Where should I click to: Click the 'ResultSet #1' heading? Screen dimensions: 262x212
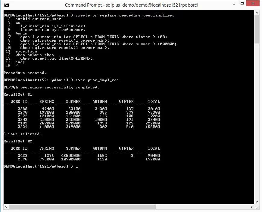pyautogui.click(x=18, y=94)
